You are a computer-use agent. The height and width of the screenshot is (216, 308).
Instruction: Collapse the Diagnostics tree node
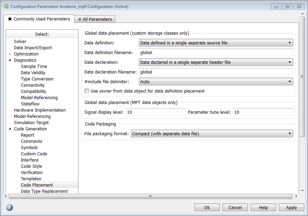coord(10,60)
